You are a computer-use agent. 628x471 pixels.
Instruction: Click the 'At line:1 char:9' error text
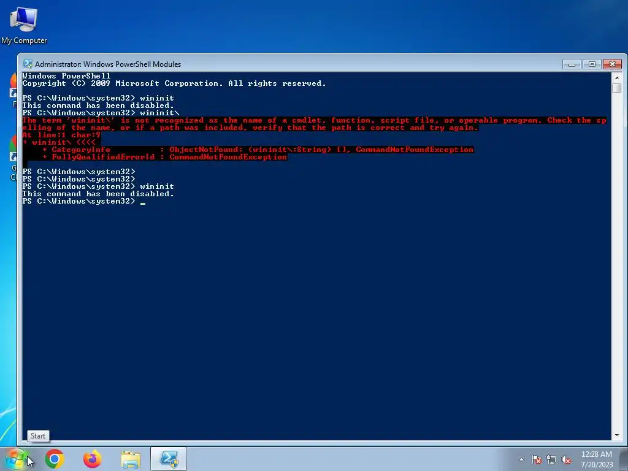tap(61, 135)
